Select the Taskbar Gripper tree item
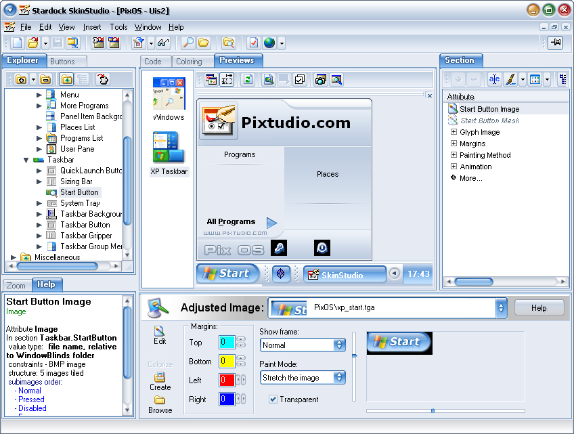The height and width of the screenshot is (434, 574). [86, 236]
